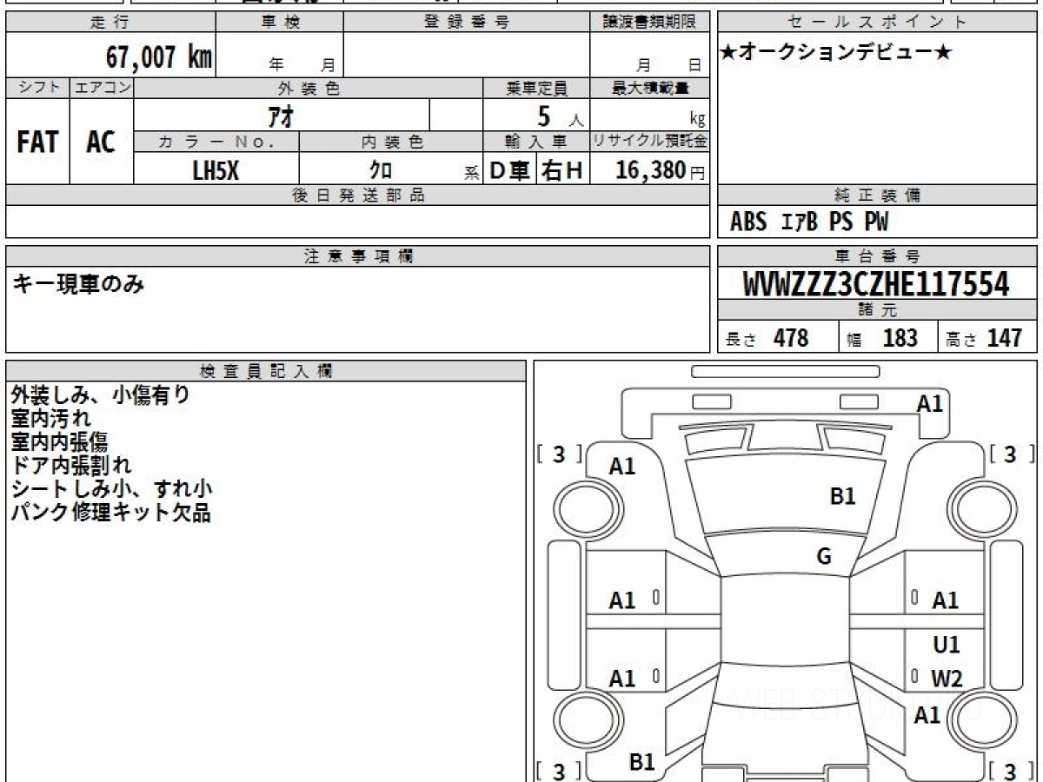
Task: Select the note キー現車のみ
Action: pos(78,282)
